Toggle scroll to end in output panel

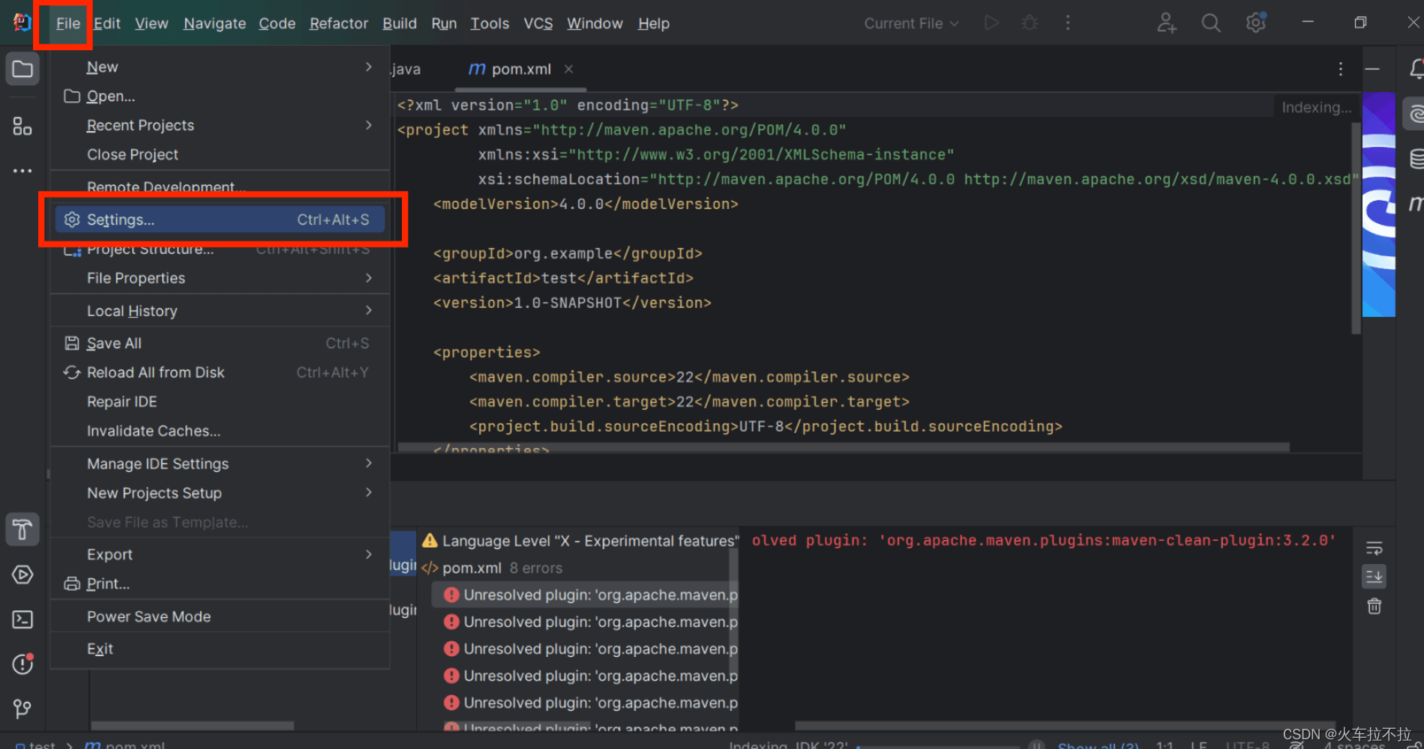coord(1374,577)
